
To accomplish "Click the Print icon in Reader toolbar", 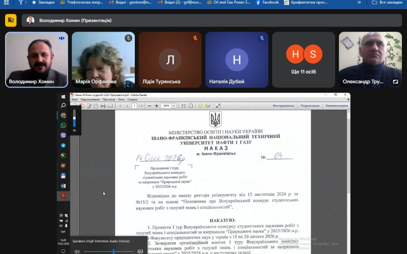I will tap(103, 106).
